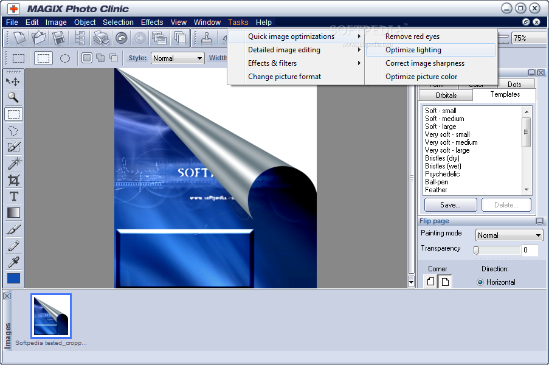Select the Pencil tool

(x=13, y=246)
